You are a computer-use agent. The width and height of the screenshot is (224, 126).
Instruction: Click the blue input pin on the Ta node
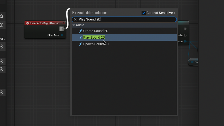192,62
